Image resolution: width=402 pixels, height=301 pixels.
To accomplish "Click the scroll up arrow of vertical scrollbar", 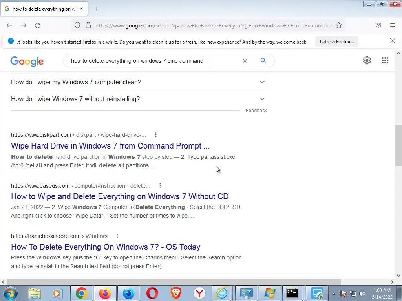I will point(398,54).
